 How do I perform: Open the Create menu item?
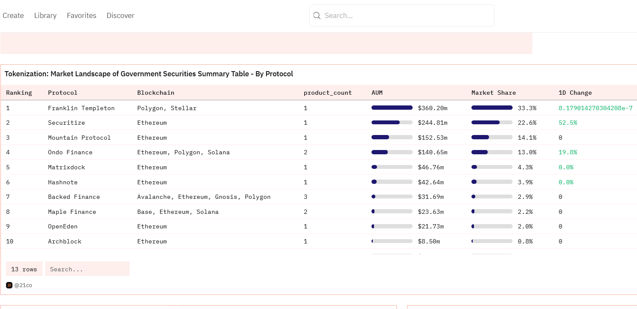point(13,15)
